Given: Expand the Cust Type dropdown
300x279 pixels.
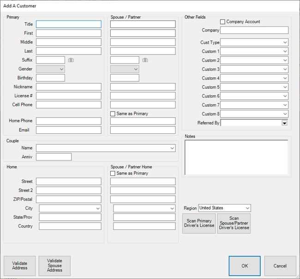Looking at the screenshot, I should (285, 43).
